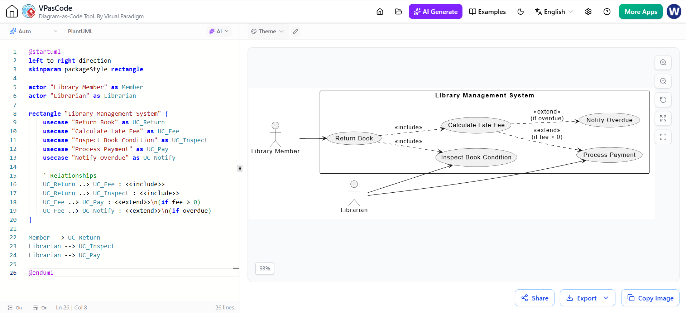This screenshot has height=313, width=686.
Task: Click the «include» label near Calculate Late Fee
Action: [408, 127]
